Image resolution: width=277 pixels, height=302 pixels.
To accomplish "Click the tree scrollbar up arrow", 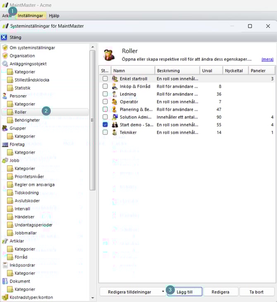I will pyautogui.click(x=93, y=47).
